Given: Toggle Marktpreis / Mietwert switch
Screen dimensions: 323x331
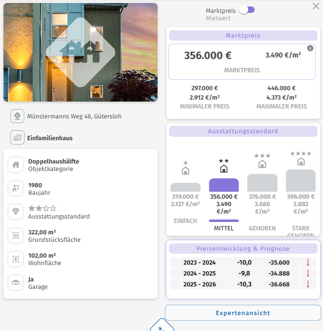Looking at the screenshot, I should tap(247, 10).
